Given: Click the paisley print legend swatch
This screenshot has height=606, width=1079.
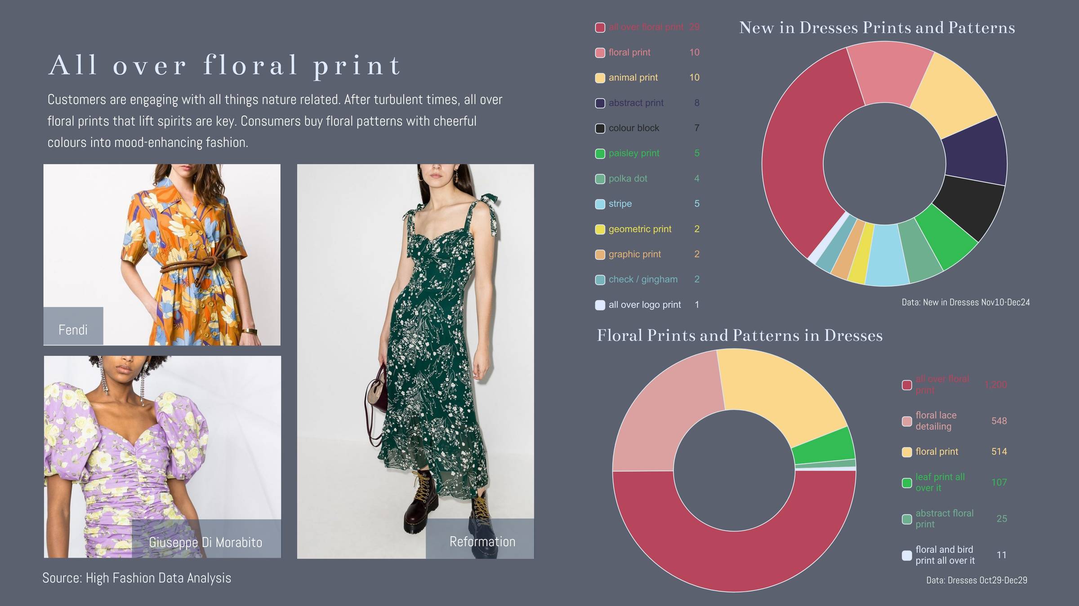Looking at the screenshot, I should (x=600, y=154).
